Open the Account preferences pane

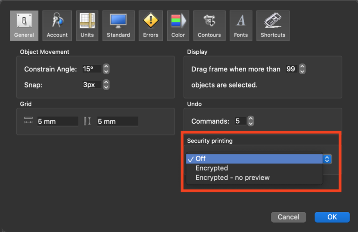(57, 25)
